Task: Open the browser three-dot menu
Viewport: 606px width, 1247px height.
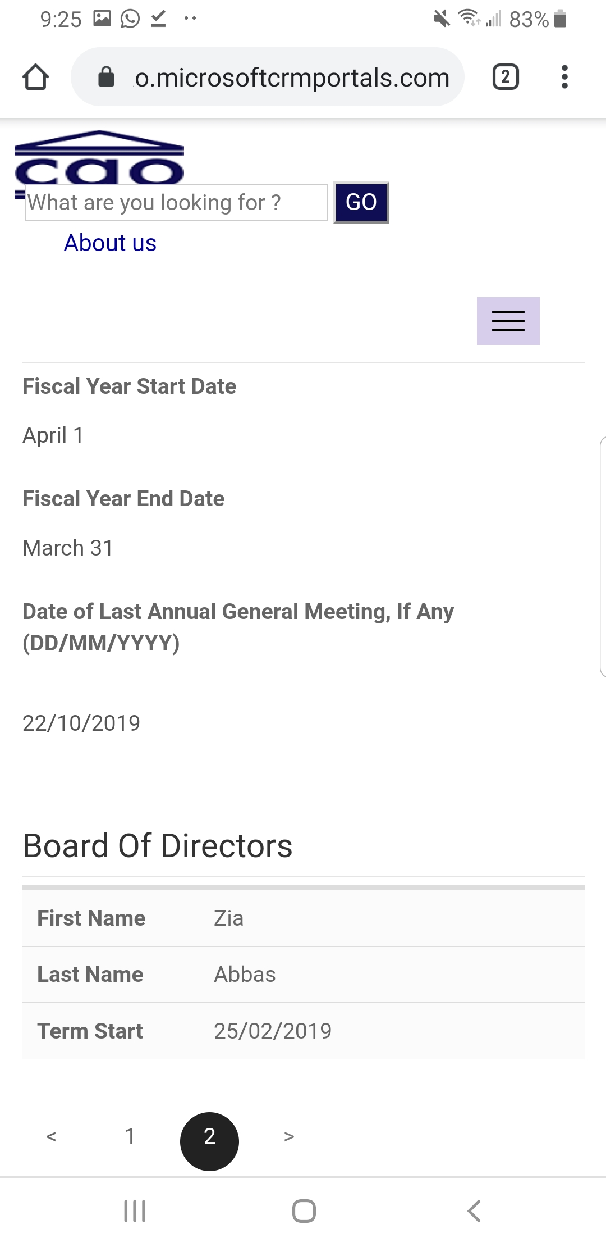Action: [x=564, y=77]
